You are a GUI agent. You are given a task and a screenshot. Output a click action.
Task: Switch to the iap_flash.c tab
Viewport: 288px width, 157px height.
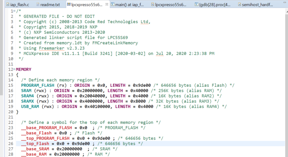pos(18,4)
